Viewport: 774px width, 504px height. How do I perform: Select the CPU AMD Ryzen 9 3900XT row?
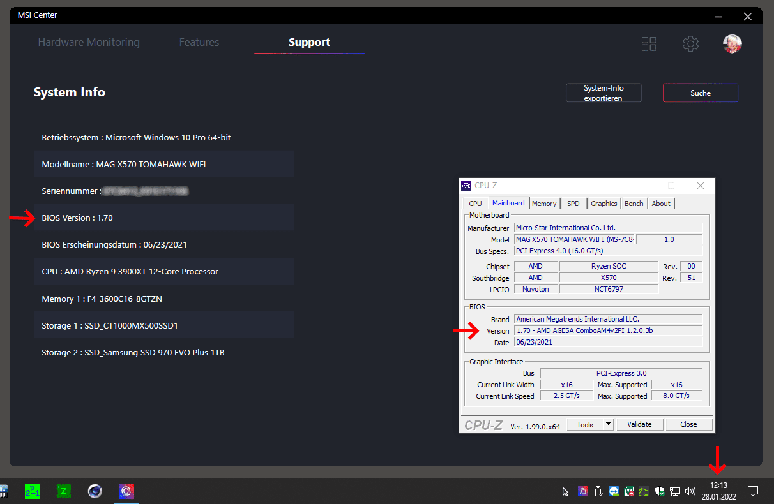tap(164, 271)
